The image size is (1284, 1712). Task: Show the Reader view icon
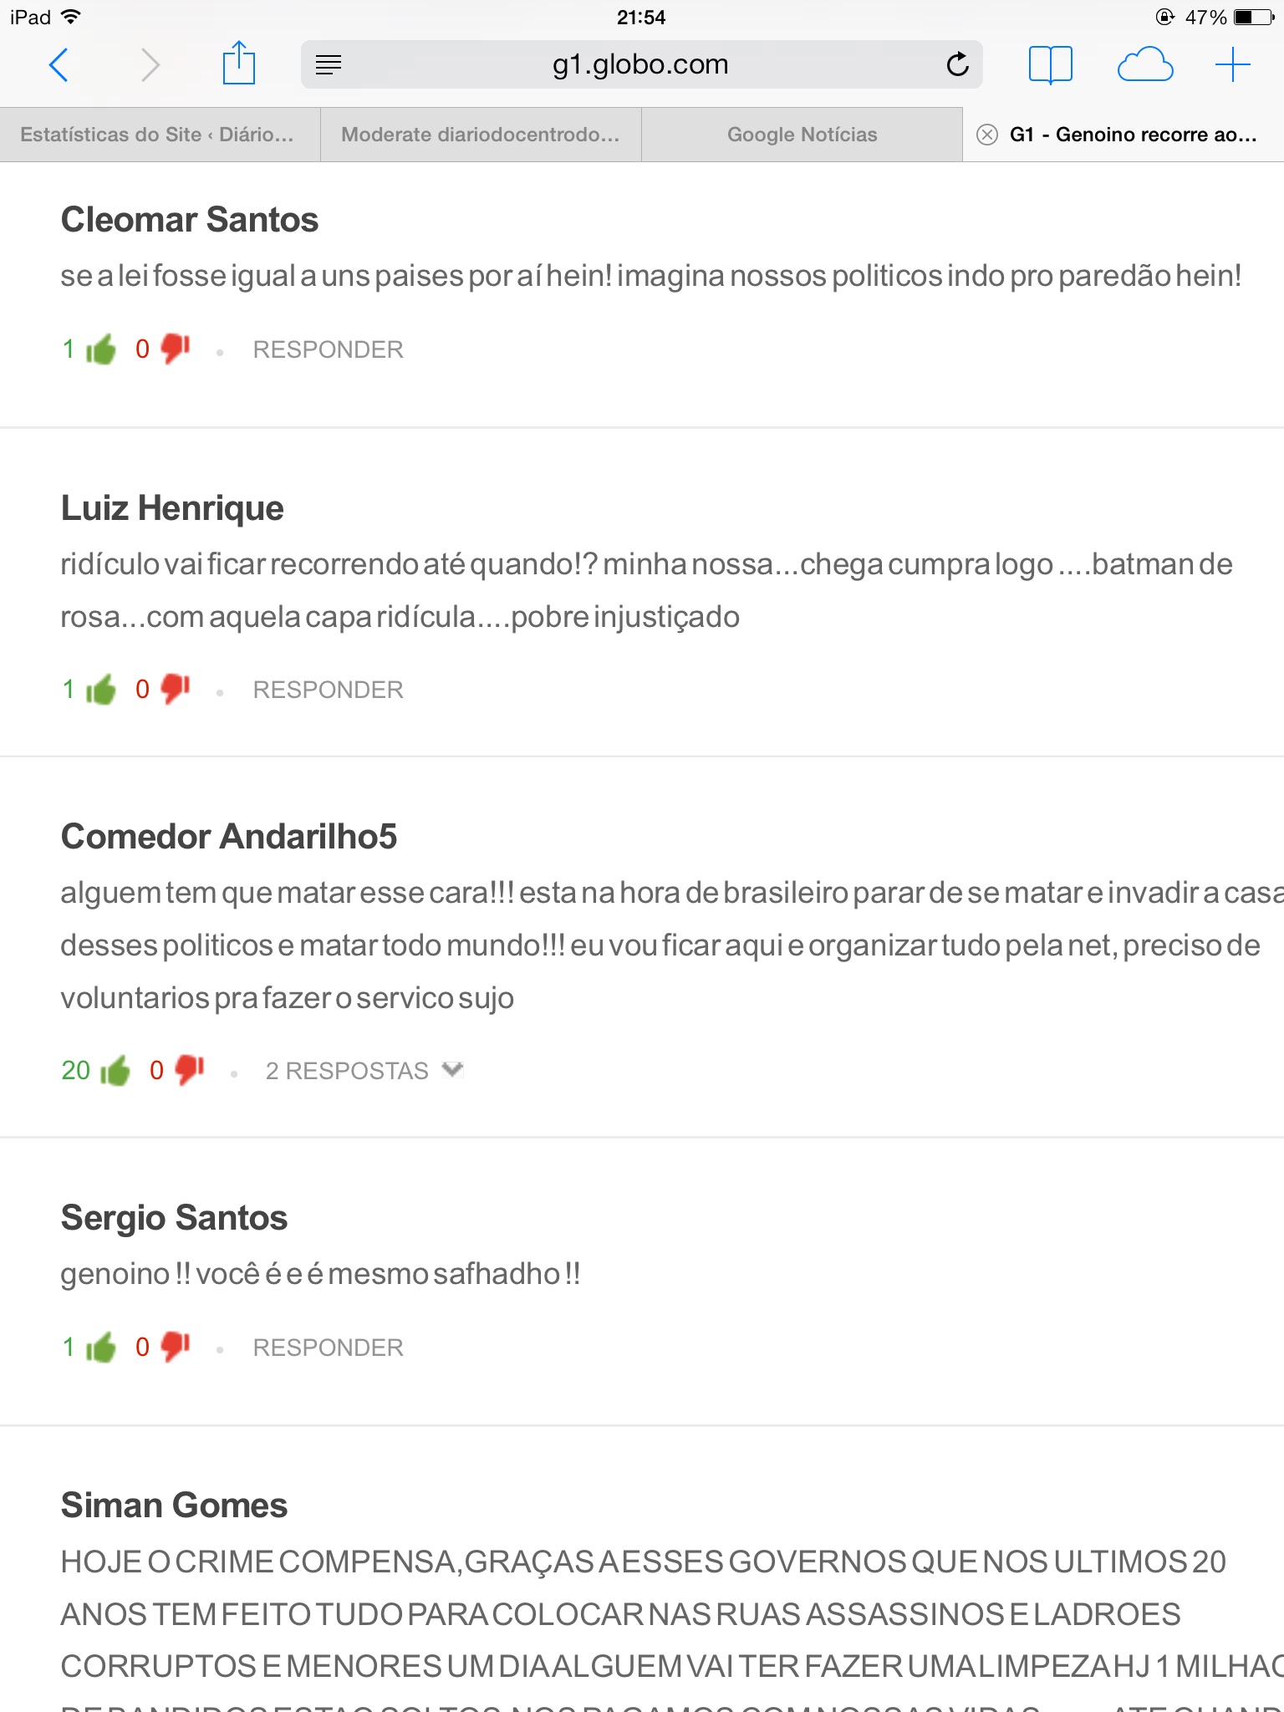tap(329, 64)
